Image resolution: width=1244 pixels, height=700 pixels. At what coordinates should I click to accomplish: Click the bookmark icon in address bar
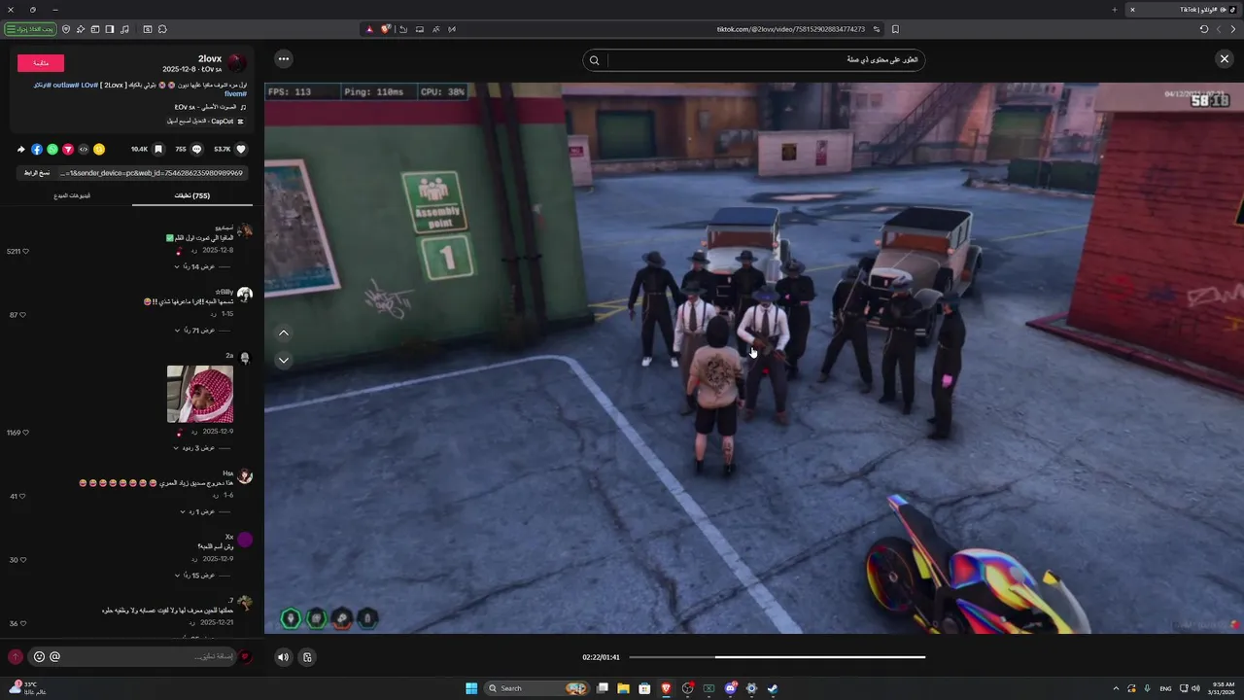point(895,29)
